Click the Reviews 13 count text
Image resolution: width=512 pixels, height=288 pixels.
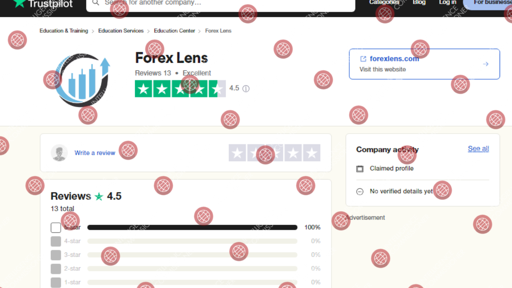pos(153,73)
